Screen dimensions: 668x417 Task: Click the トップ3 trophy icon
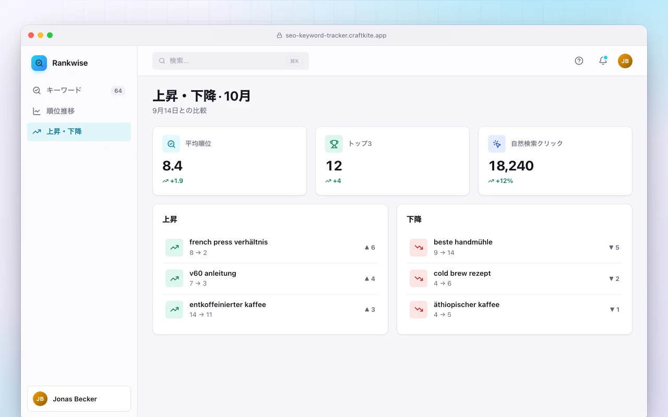(334, 144)
